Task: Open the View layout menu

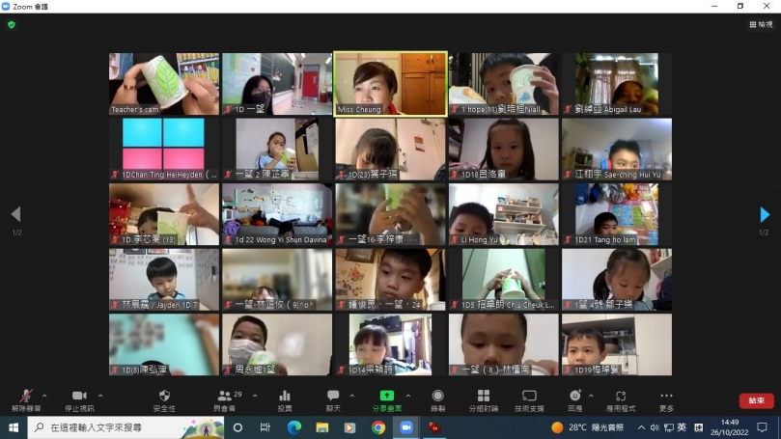Action: (760, 24)
